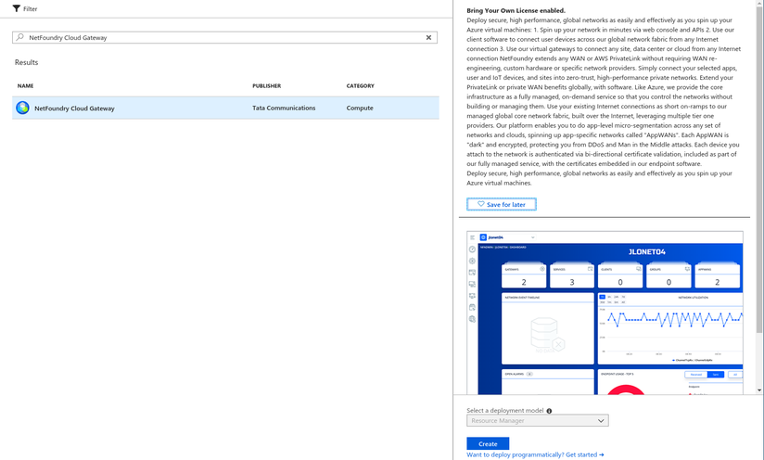Open the dashboard screenshot thumbnail
The image size is (764, 460).
tap(605, 313)
